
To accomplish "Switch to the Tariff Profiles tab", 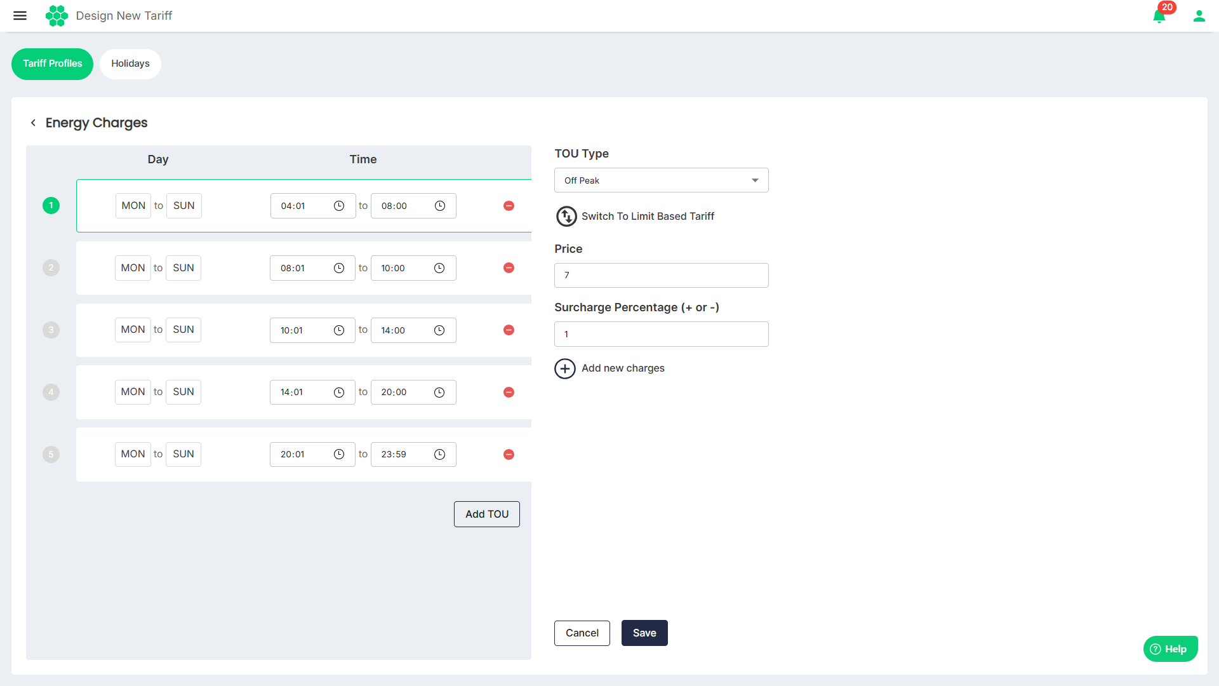I will 52,64.
